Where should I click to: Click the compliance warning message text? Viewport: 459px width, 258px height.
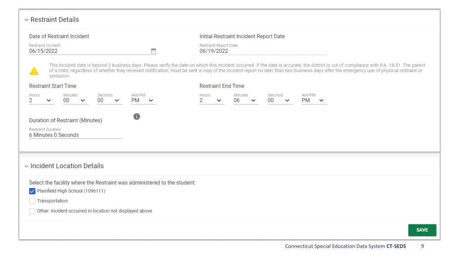tap(237, 70)
